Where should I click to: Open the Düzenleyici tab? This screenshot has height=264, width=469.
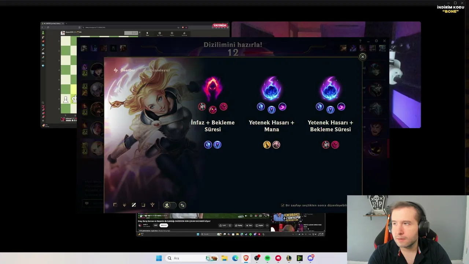pyautogui.click(x=159, y=70)
